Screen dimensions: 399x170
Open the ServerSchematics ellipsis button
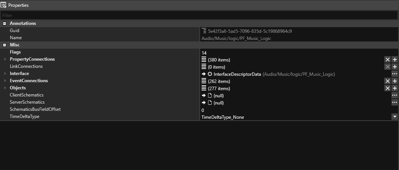click(395, 103)
